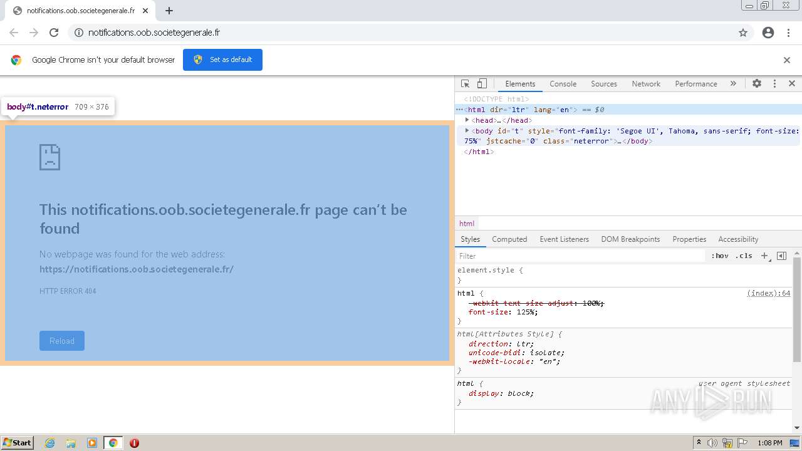Click the html breadcrumb item

coord(467,224)
